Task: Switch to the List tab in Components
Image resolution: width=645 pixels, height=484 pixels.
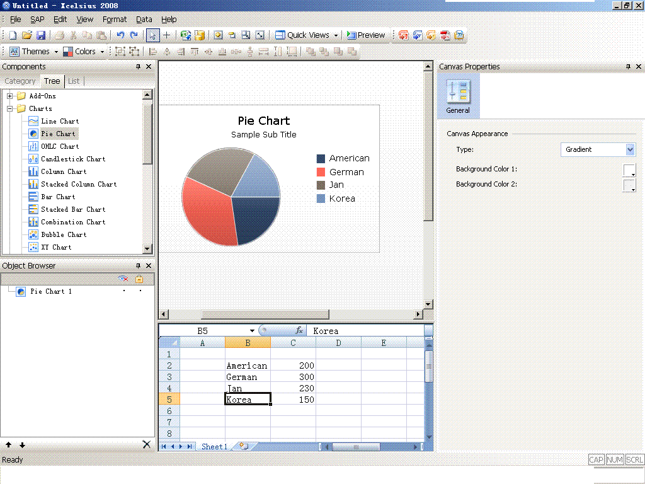Action: pyautogui.click(x=74, y=81)
